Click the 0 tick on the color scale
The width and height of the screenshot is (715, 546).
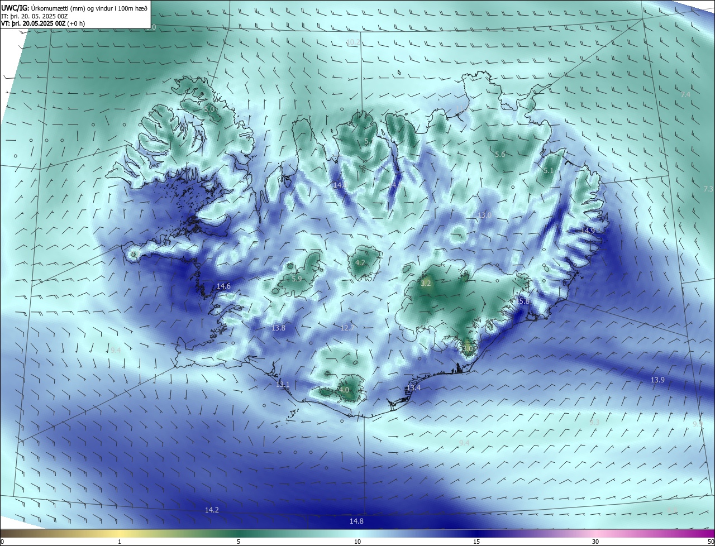tap(2, 542)
